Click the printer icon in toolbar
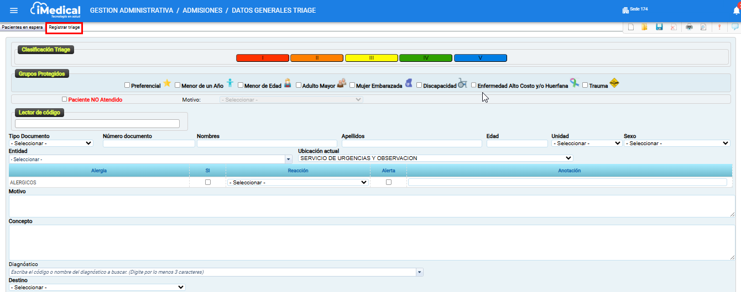This screenshot has width=741, height=292. [689, 27]
